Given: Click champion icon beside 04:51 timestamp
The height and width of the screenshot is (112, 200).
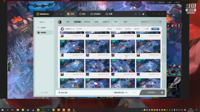Looking at the screenshot, I should pos(62,55).
